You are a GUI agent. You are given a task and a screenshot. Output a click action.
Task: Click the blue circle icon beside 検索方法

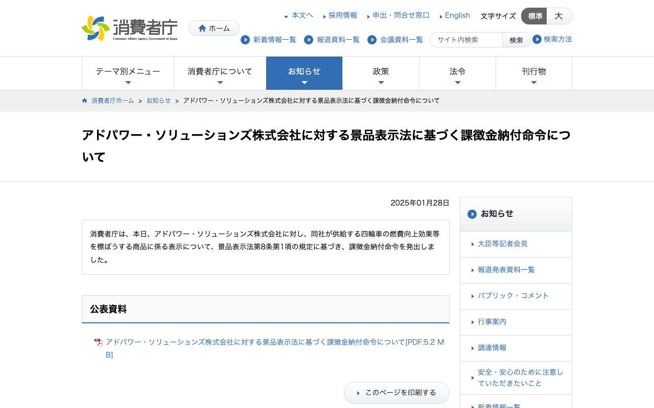click(537, 39)
